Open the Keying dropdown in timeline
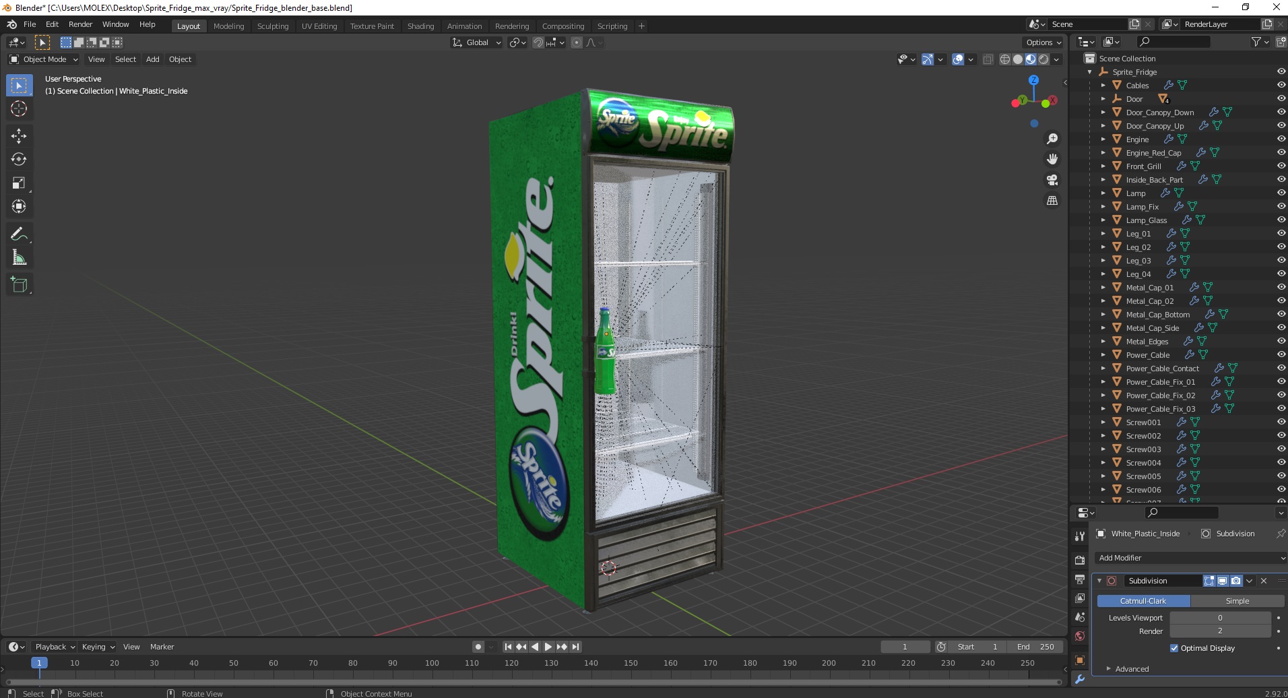 tap(98, 647)
